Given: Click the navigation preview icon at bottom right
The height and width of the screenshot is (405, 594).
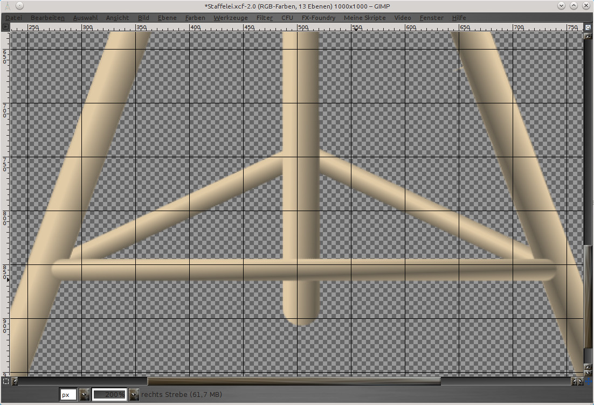Looking at the screenshot, I should click(x=588, y=381).
